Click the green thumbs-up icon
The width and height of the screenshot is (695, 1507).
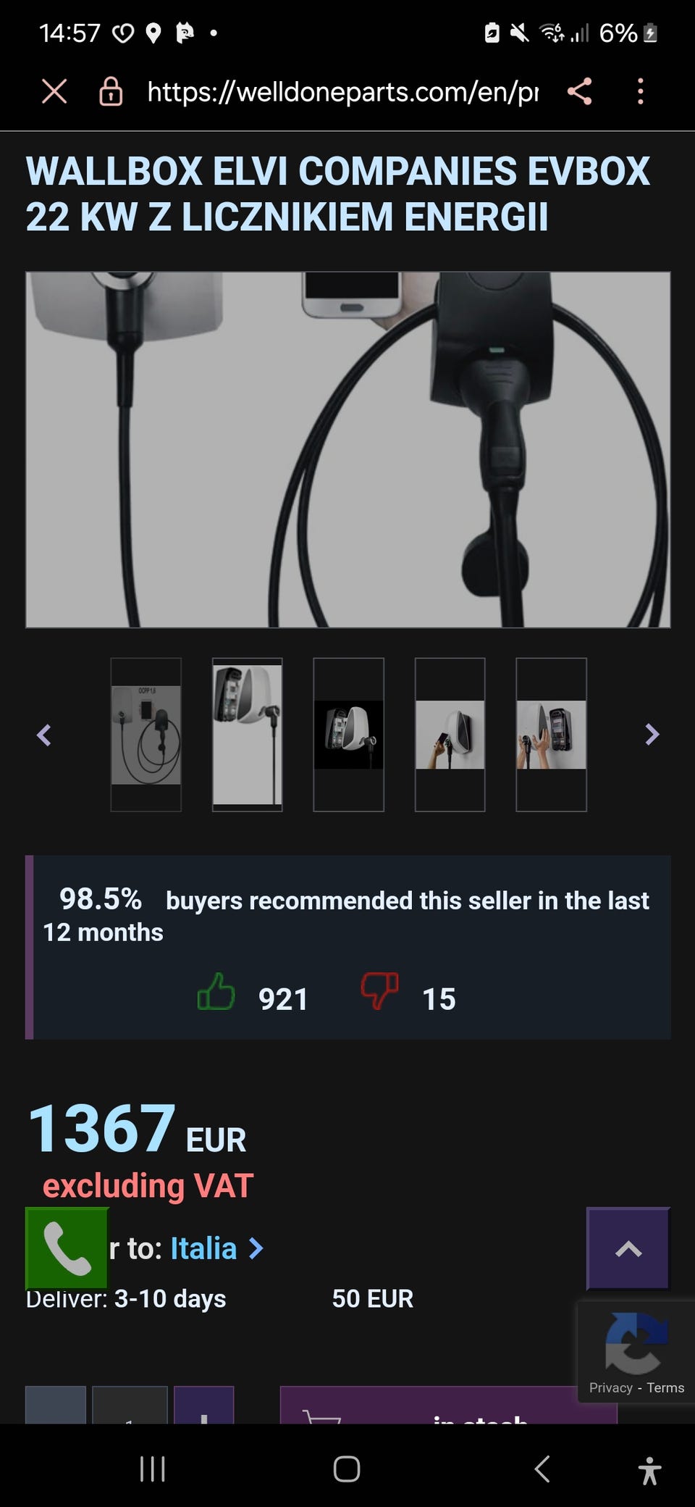(x=216, y=991)
